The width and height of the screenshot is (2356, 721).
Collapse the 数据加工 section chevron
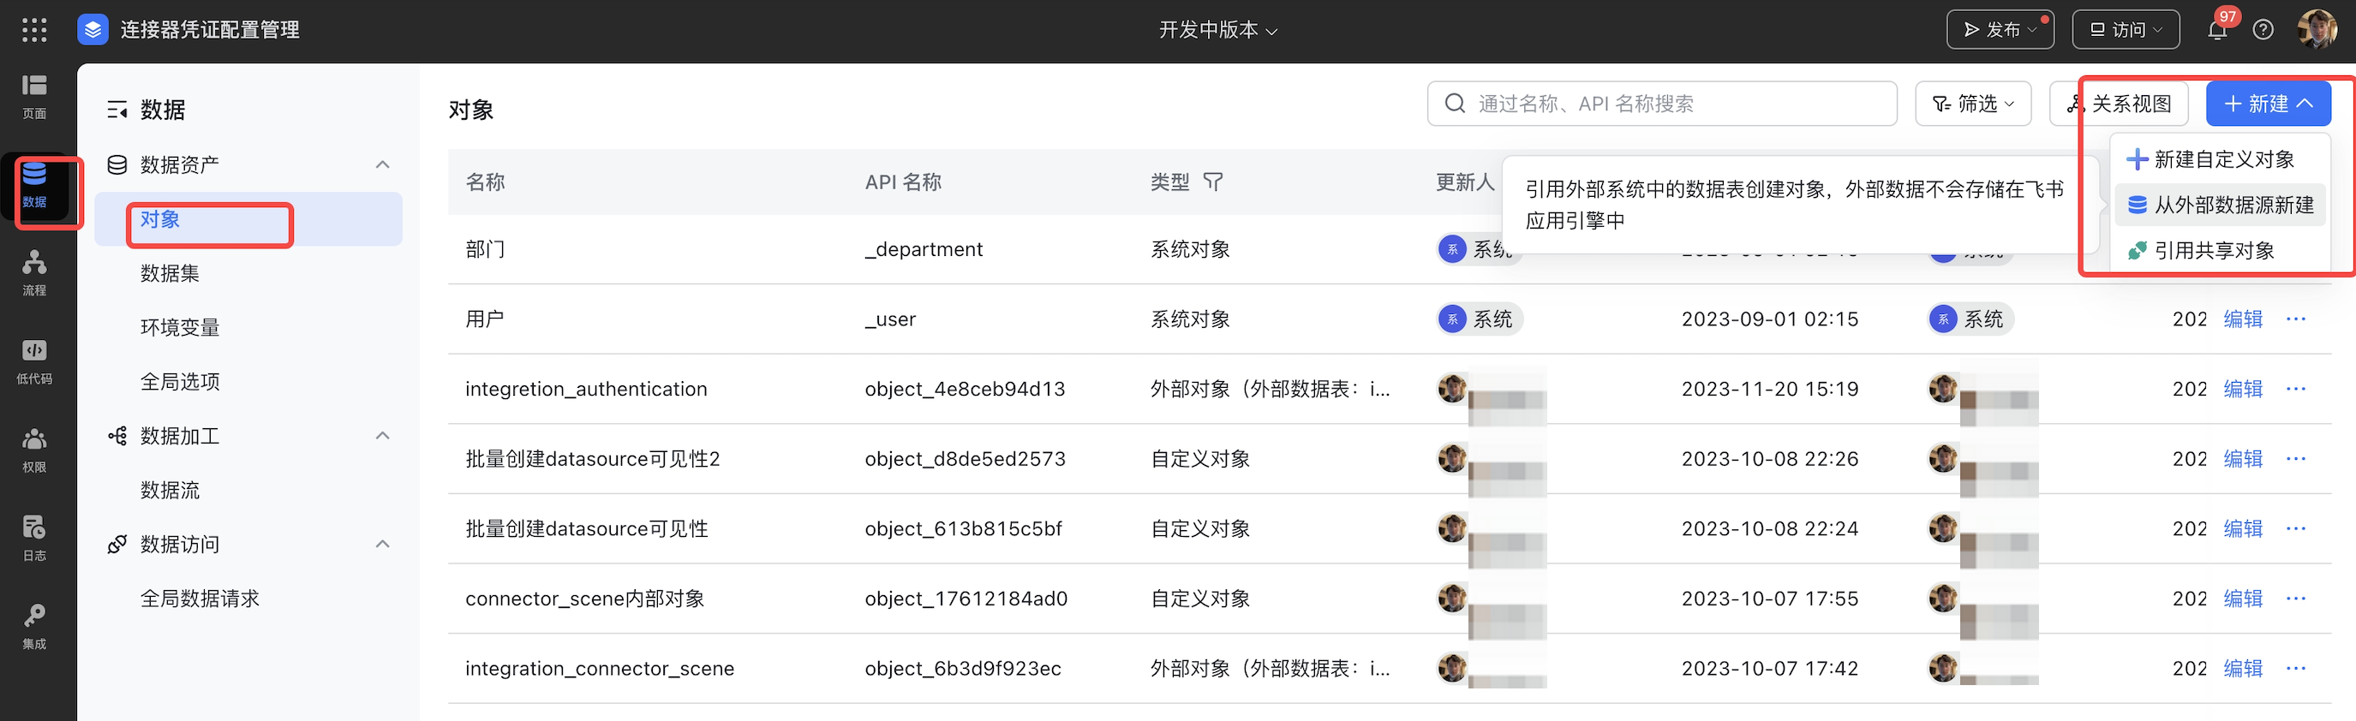[383, 436]
